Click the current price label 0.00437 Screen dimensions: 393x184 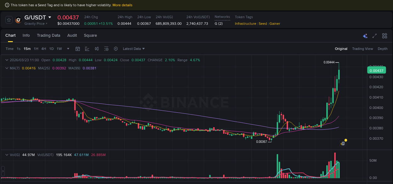click(376, 70)
